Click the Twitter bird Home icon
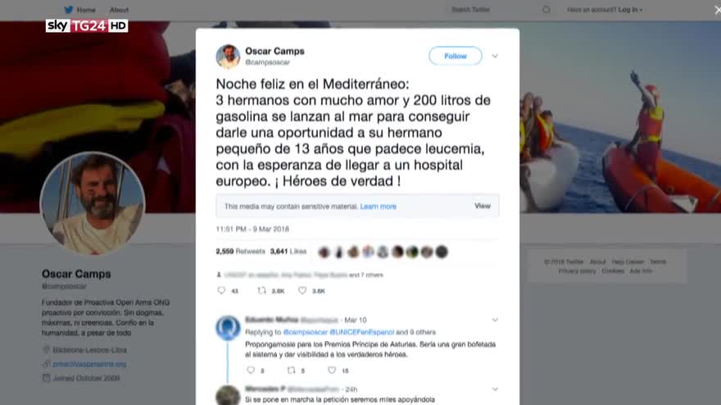 [69, 10]
